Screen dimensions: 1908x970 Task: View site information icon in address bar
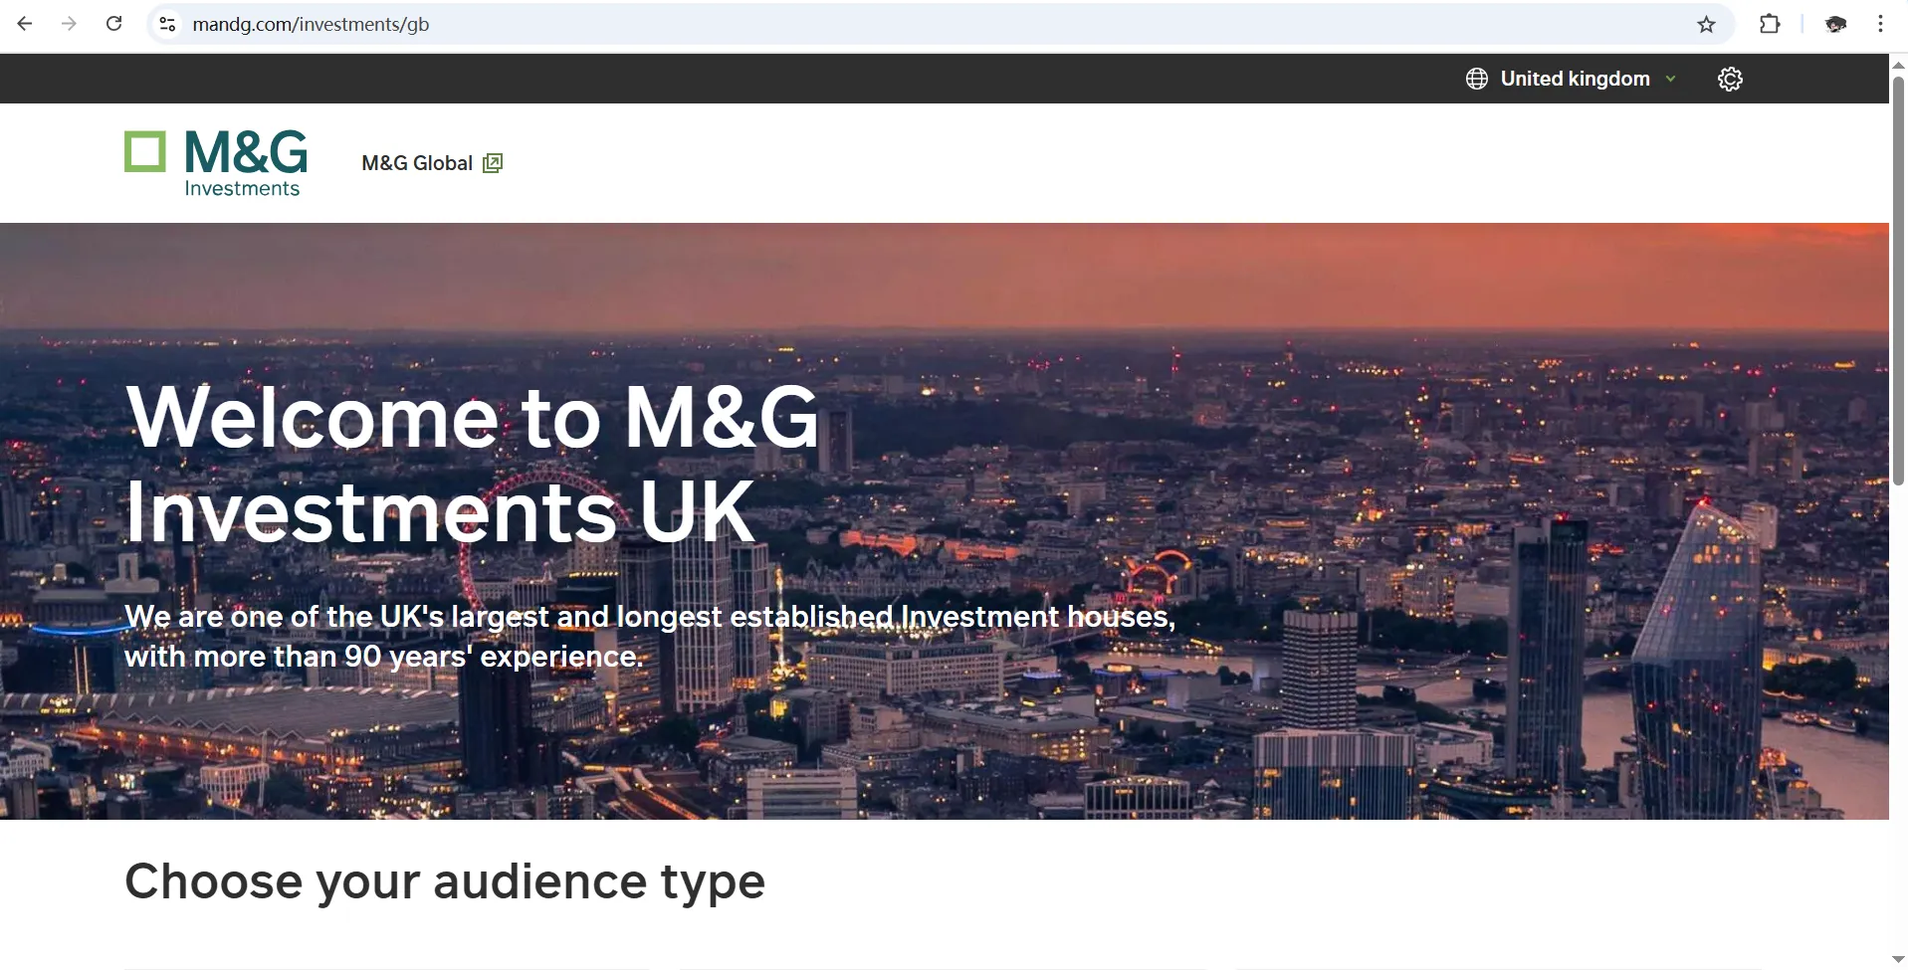[168, 24]
